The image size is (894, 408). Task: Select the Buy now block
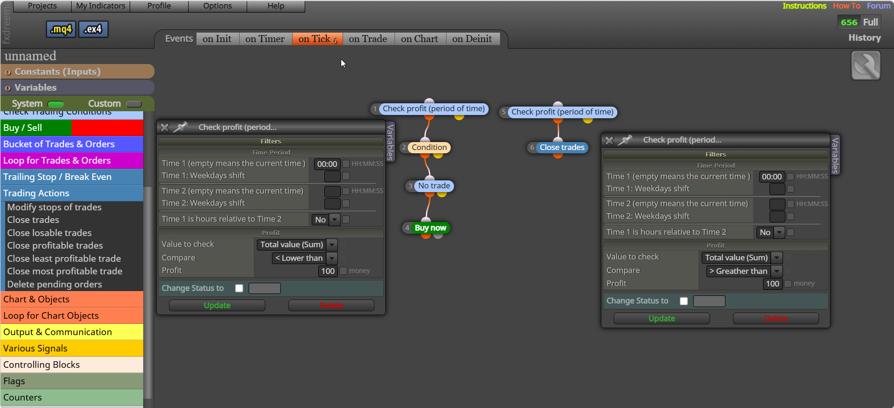[x=430, y=228]
